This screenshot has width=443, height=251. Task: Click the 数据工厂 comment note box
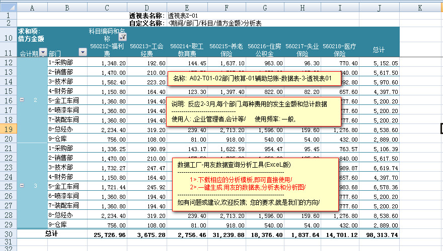point(254,184)
